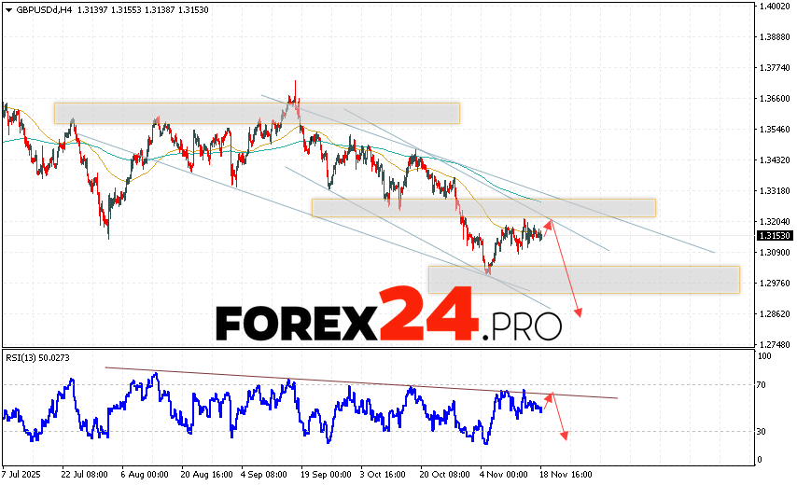This screenshot has width=797, height=485.
Task: Click the 1.40020 price axis label
Action: pyautogui.click(x=773, y=7)
